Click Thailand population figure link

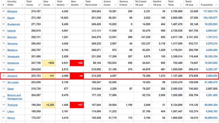point(211,105)
